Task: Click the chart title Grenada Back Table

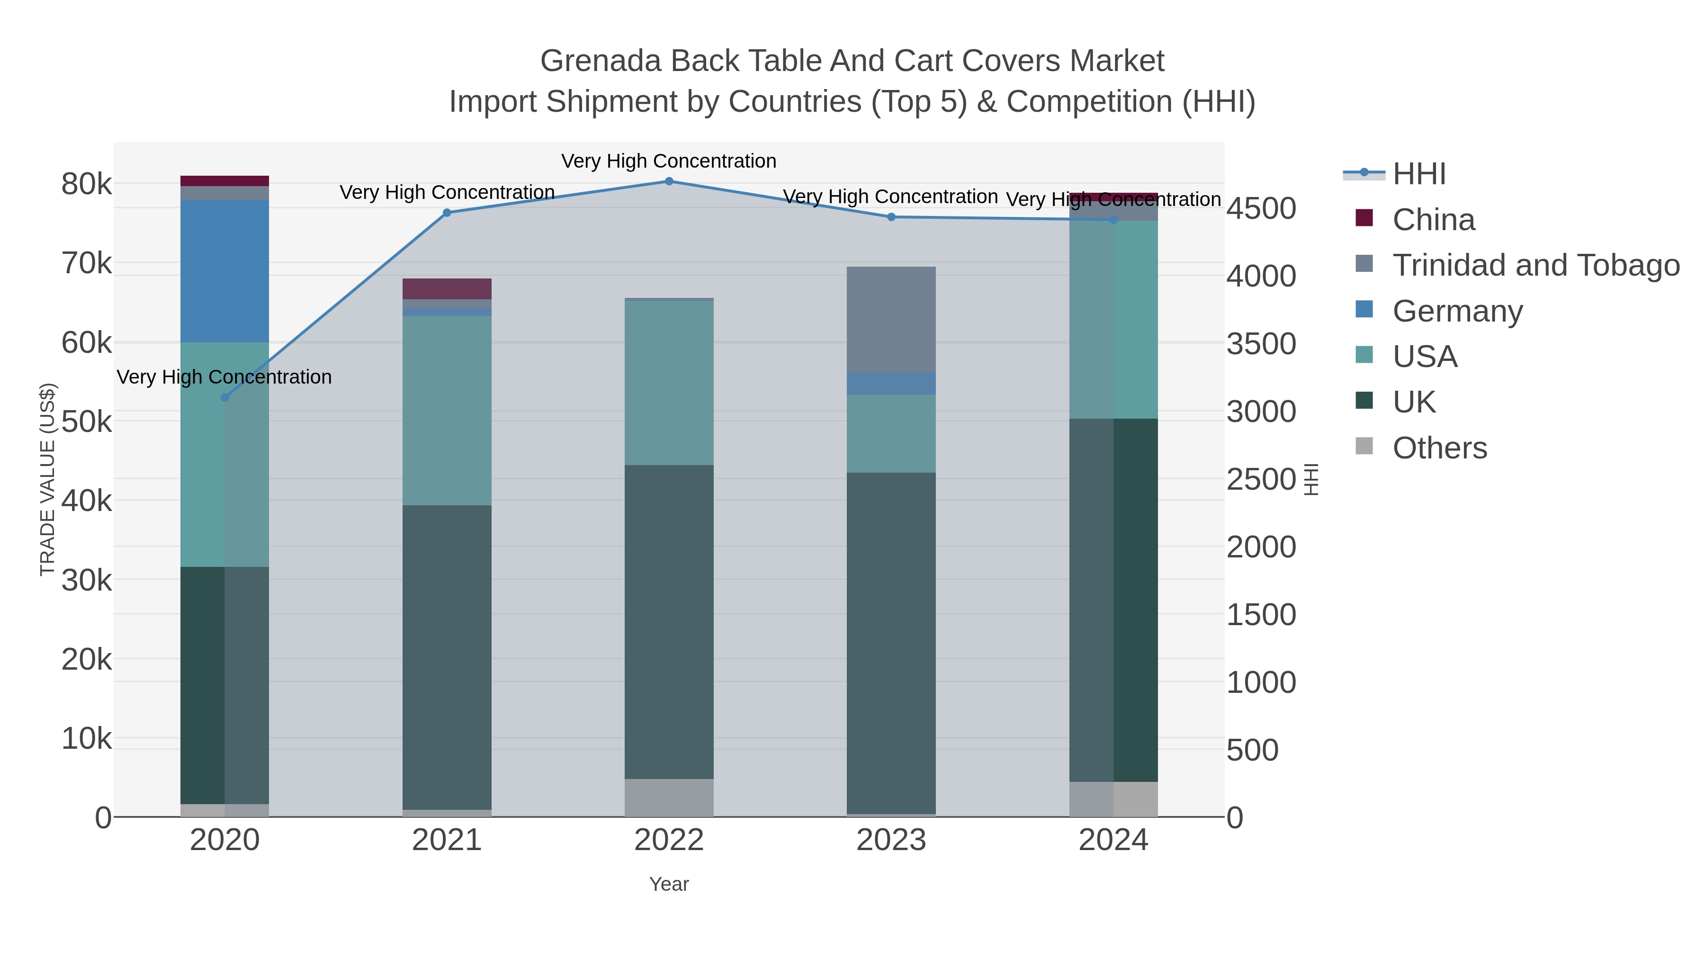Action: pos(852,61)
